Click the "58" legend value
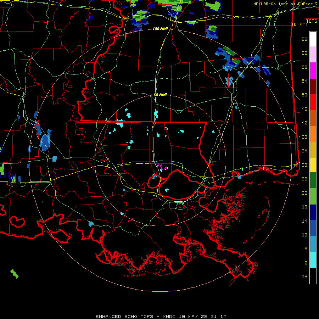The height and width of the screenshot is (319, 319). click(x=304, y=67)
